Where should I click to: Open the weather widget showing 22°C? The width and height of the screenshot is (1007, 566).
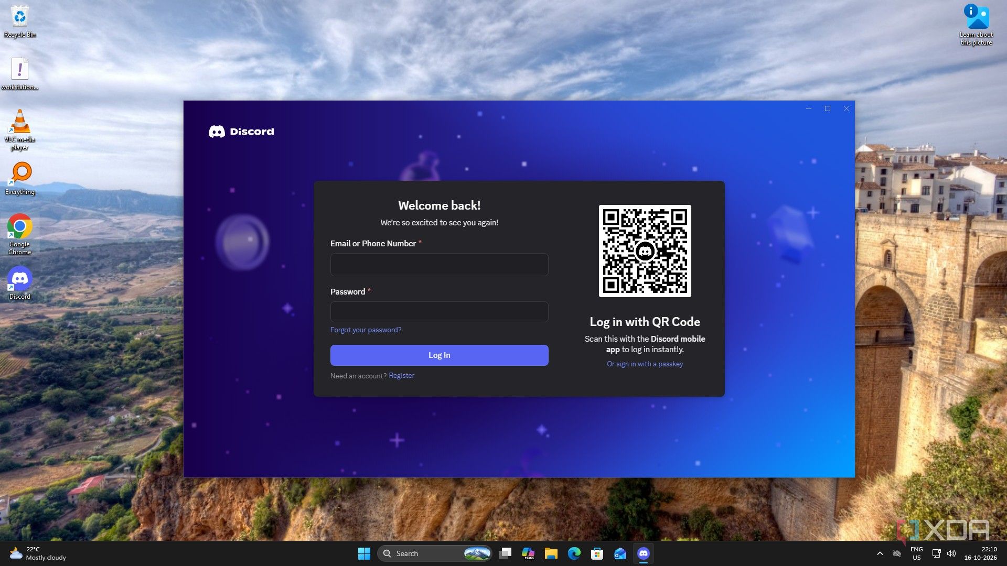(38, 553)
